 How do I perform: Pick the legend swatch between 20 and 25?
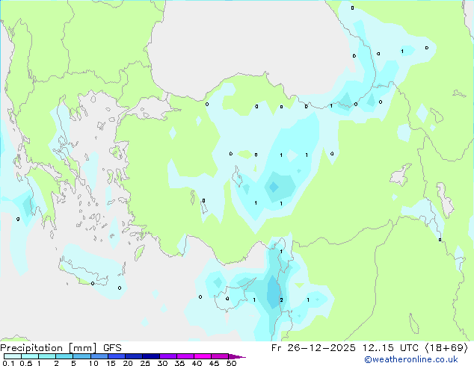point(133,356)
